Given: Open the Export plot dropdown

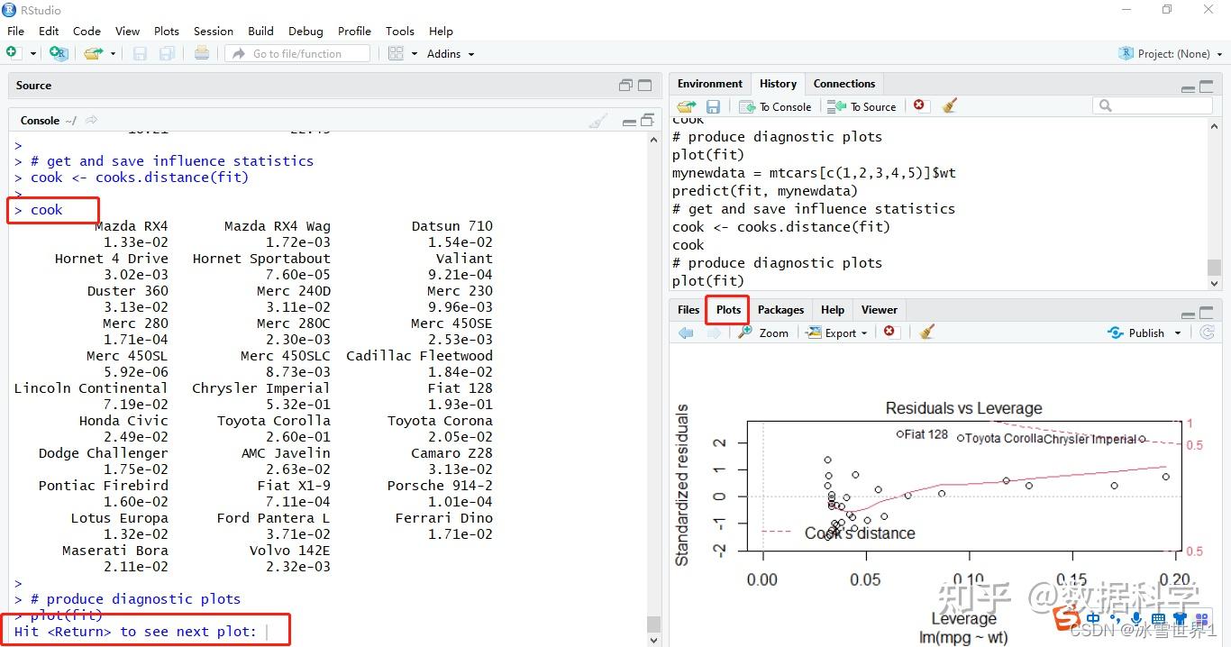Looking at the screenshot, I should (835, 333).
